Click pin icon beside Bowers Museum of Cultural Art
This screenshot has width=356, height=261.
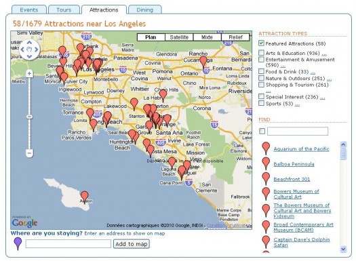click(x=266, y=193)
